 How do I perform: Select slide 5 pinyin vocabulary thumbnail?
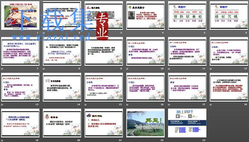click(x=187, y=16)
